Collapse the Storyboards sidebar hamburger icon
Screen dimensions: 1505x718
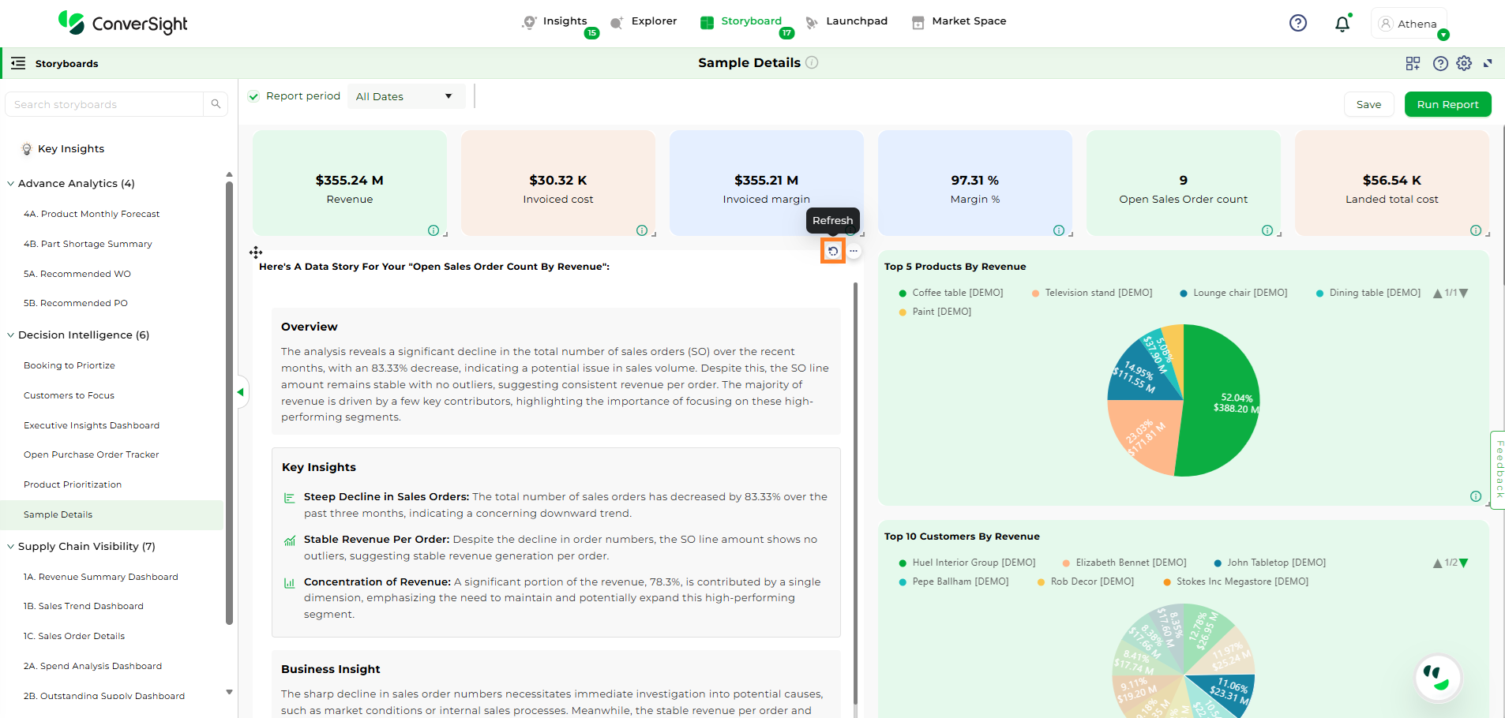click(x=18, y=63)
